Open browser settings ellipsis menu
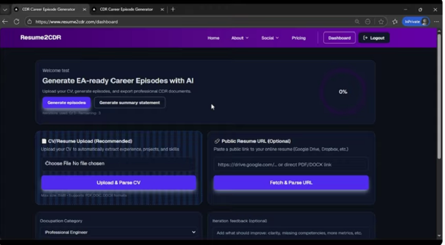445x245 pixels. [x=437, y=22]
